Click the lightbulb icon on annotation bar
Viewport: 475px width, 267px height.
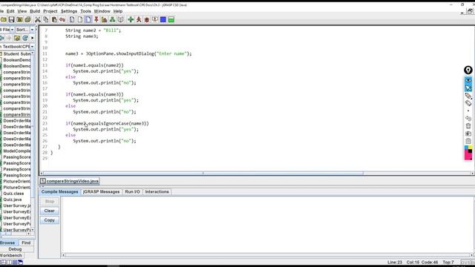468,70
